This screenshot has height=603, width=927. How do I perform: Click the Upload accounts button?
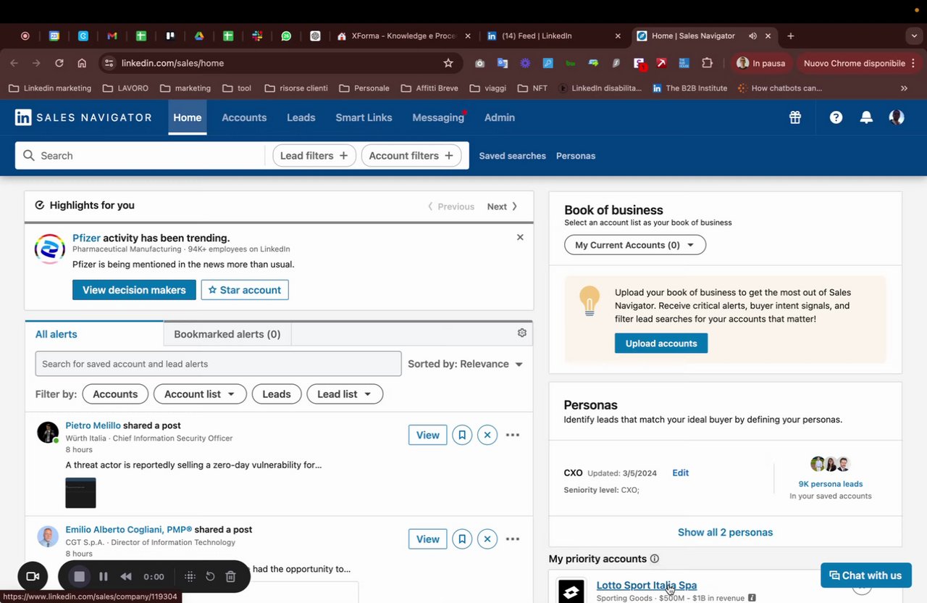661,344
